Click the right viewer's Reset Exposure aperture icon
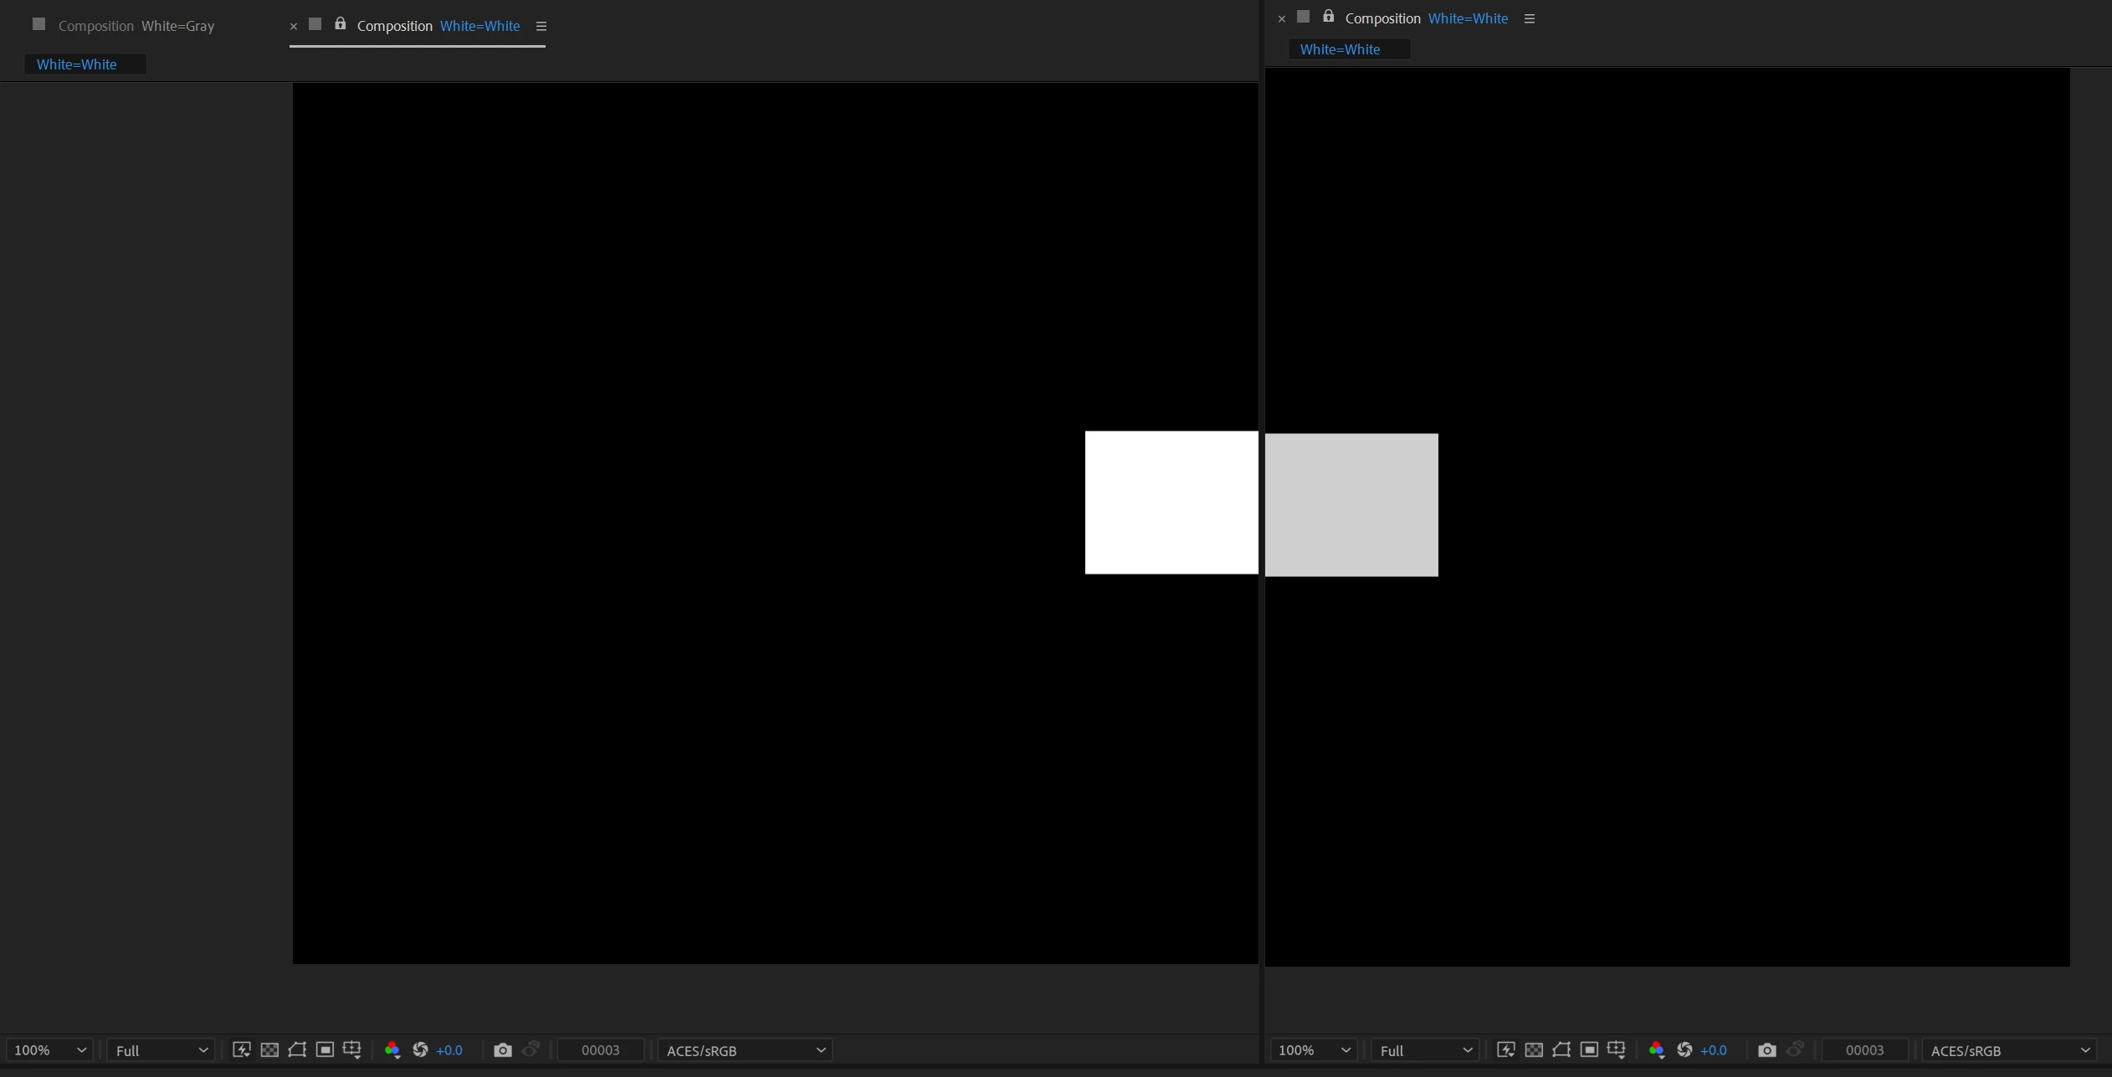 click(1684, 1049)
